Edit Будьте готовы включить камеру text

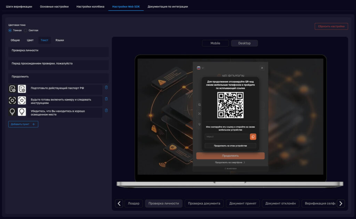pyautogui.click(x=65, y=101)
